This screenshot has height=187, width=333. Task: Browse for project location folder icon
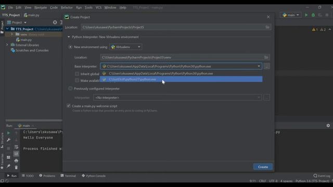click(267, 27)
